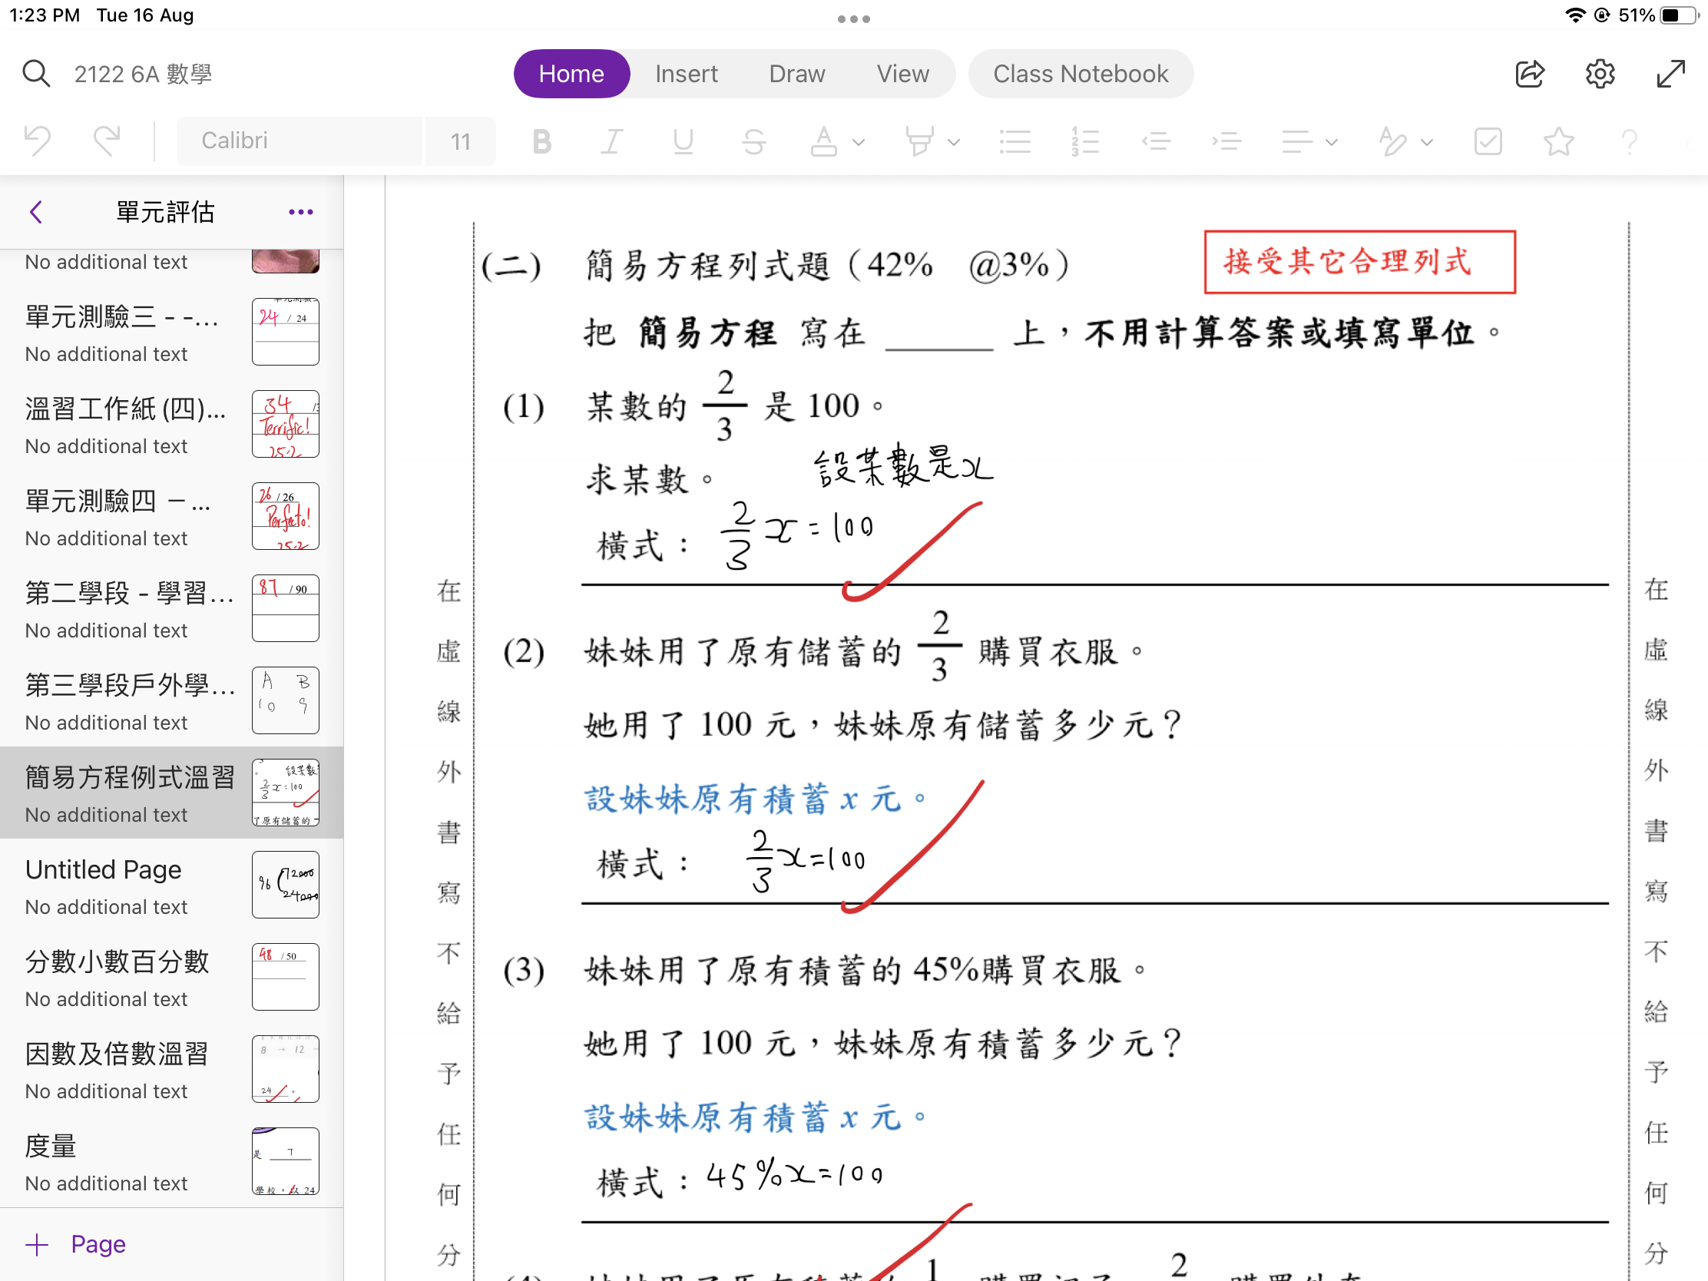The image size is (1708, 1281).
Task: Open the Class Notebook tab
Action: point(1081,74)
